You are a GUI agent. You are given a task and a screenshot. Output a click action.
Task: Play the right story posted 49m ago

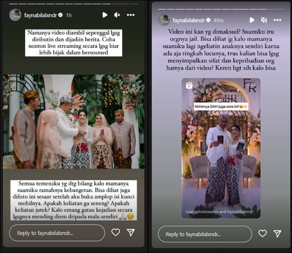[252, 20]
